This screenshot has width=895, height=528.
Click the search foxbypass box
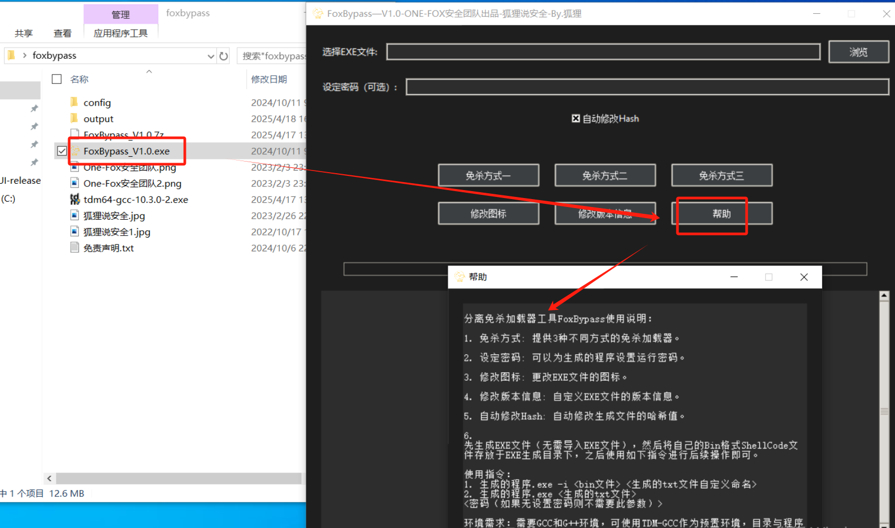(272, 56)
